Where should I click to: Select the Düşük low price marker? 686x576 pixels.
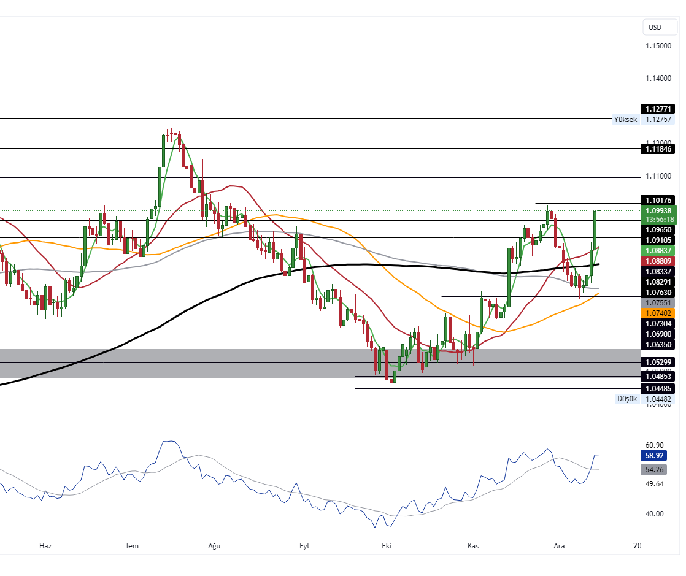coord(626,399)
